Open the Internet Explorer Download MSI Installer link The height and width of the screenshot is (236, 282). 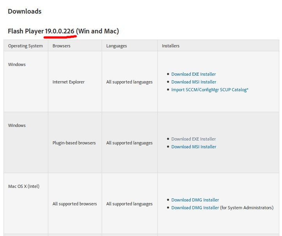pos(194,82)
